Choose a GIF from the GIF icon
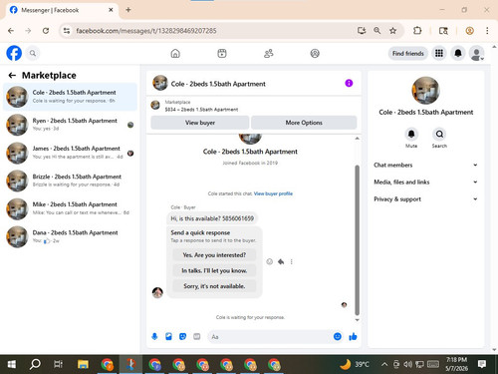This screenshot has width=498, height=374. coord(197,337)
